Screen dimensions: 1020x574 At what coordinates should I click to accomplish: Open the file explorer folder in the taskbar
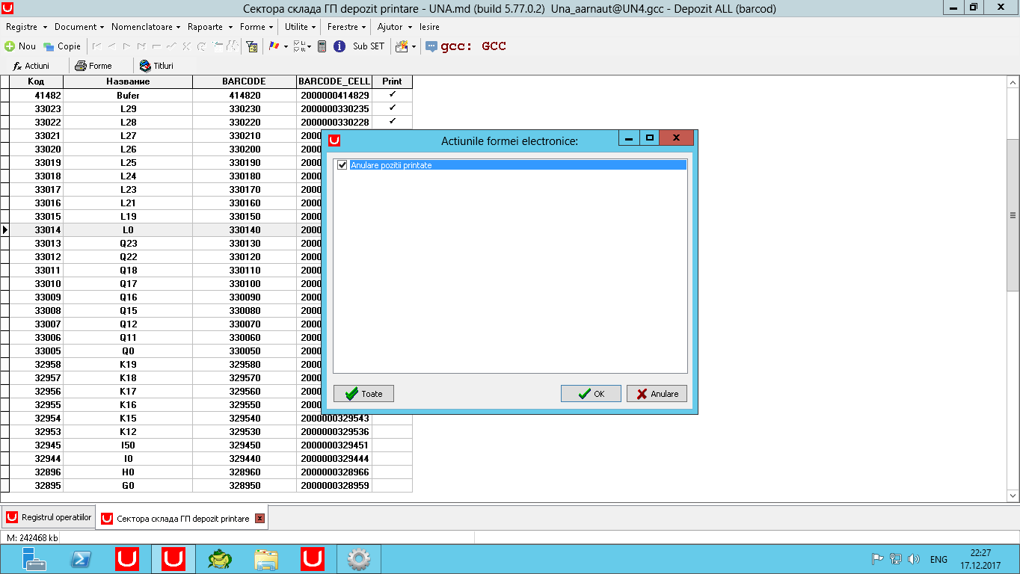pyautogui.click(x=266, y=559)
